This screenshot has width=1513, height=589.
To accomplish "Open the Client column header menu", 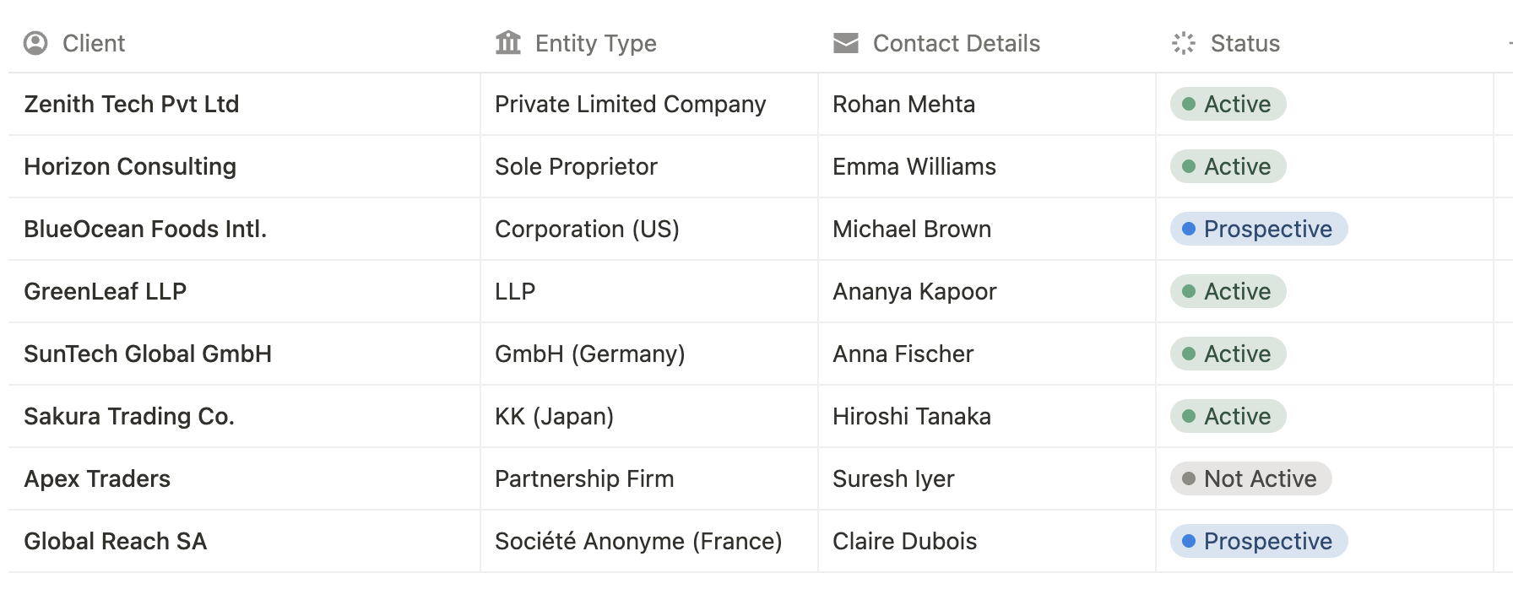I will coord(94,43).
